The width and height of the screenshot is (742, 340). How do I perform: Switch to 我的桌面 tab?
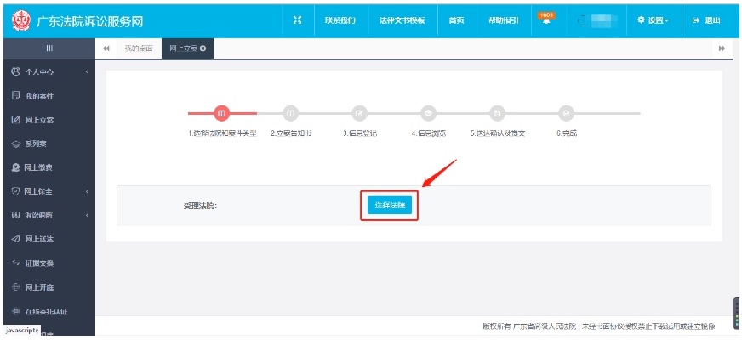[139, 48]
